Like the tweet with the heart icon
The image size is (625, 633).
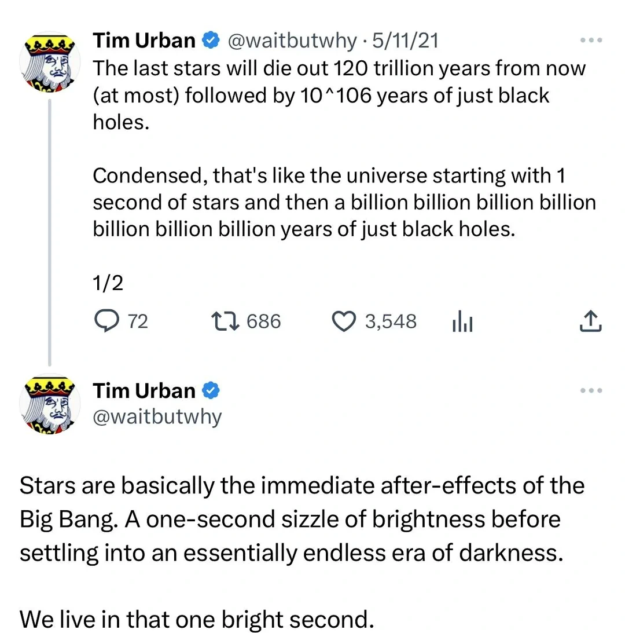[x=345, y=321]
